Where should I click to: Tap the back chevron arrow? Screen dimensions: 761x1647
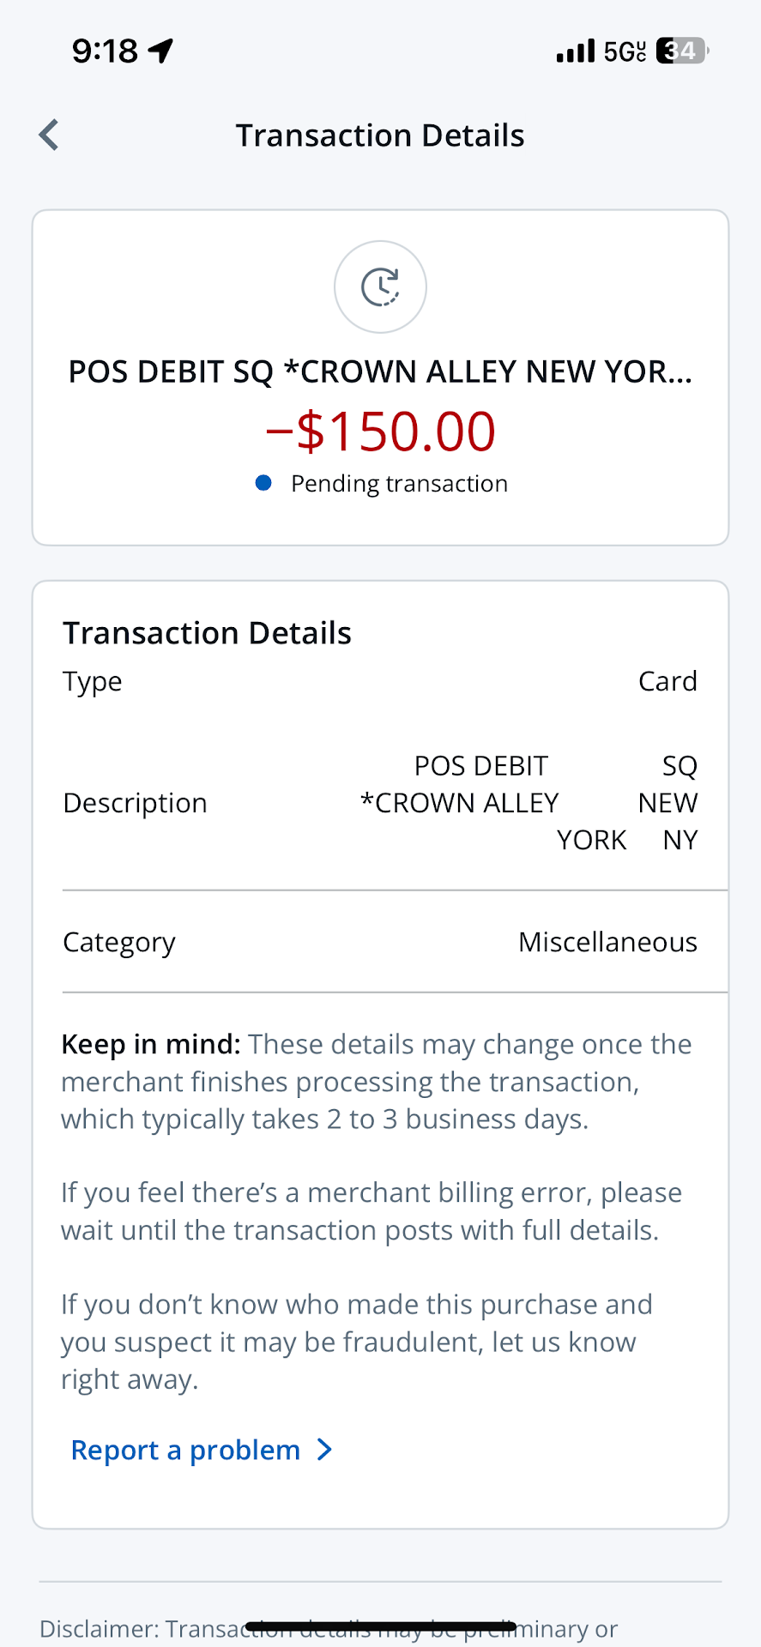coord(49,136)
